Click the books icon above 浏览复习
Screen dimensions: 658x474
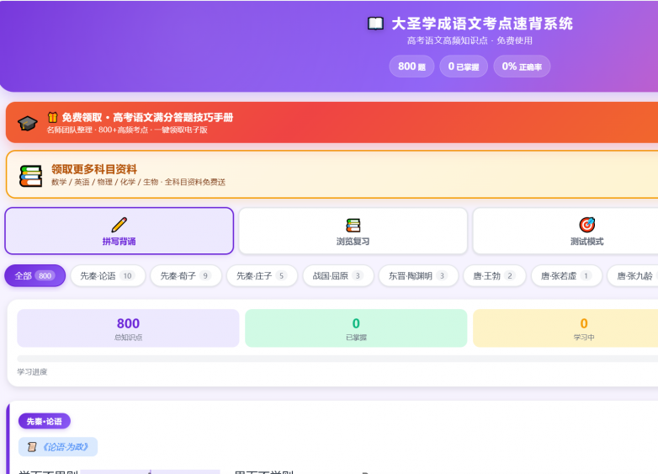(353, 225)
